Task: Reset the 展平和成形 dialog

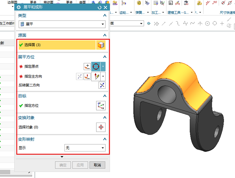Action: click(x=99, y=7)
